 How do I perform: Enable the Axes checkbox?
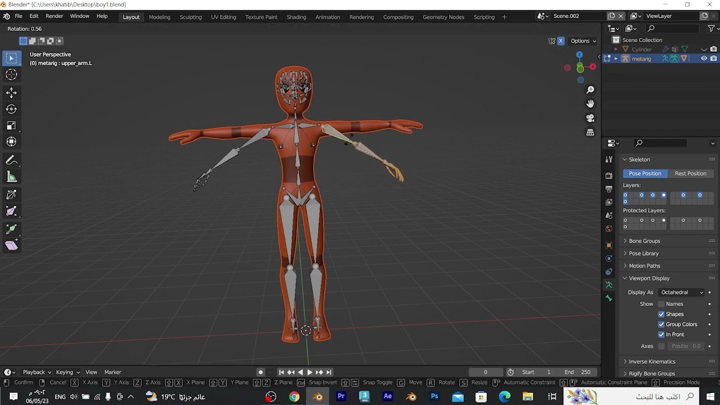(661, 346)
